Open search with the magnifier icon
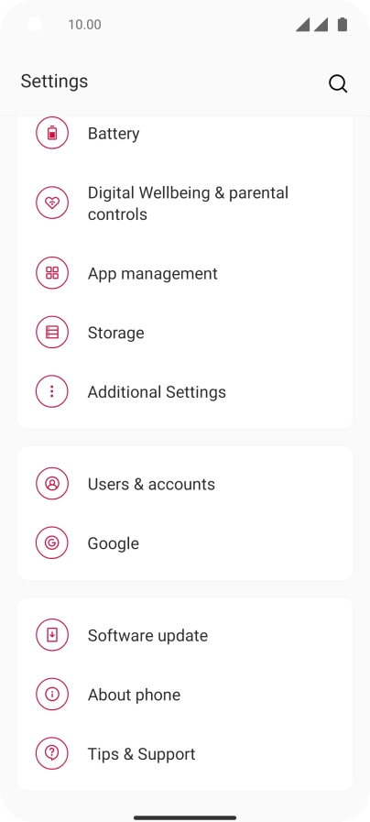Viewport: 370px width, 822px height. point(338,83)
